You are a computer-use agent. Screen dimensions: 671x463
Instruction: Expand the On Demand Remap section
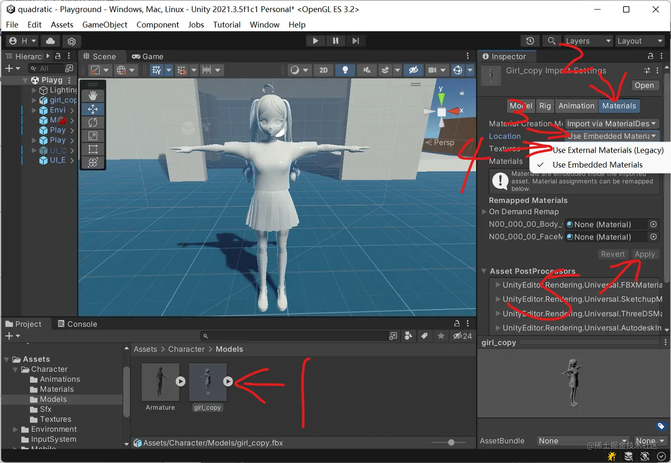(x=485, y=212)
